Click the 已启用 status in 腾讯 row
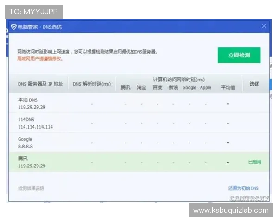This screenshot has width=278, height=222. pos(254,162)
